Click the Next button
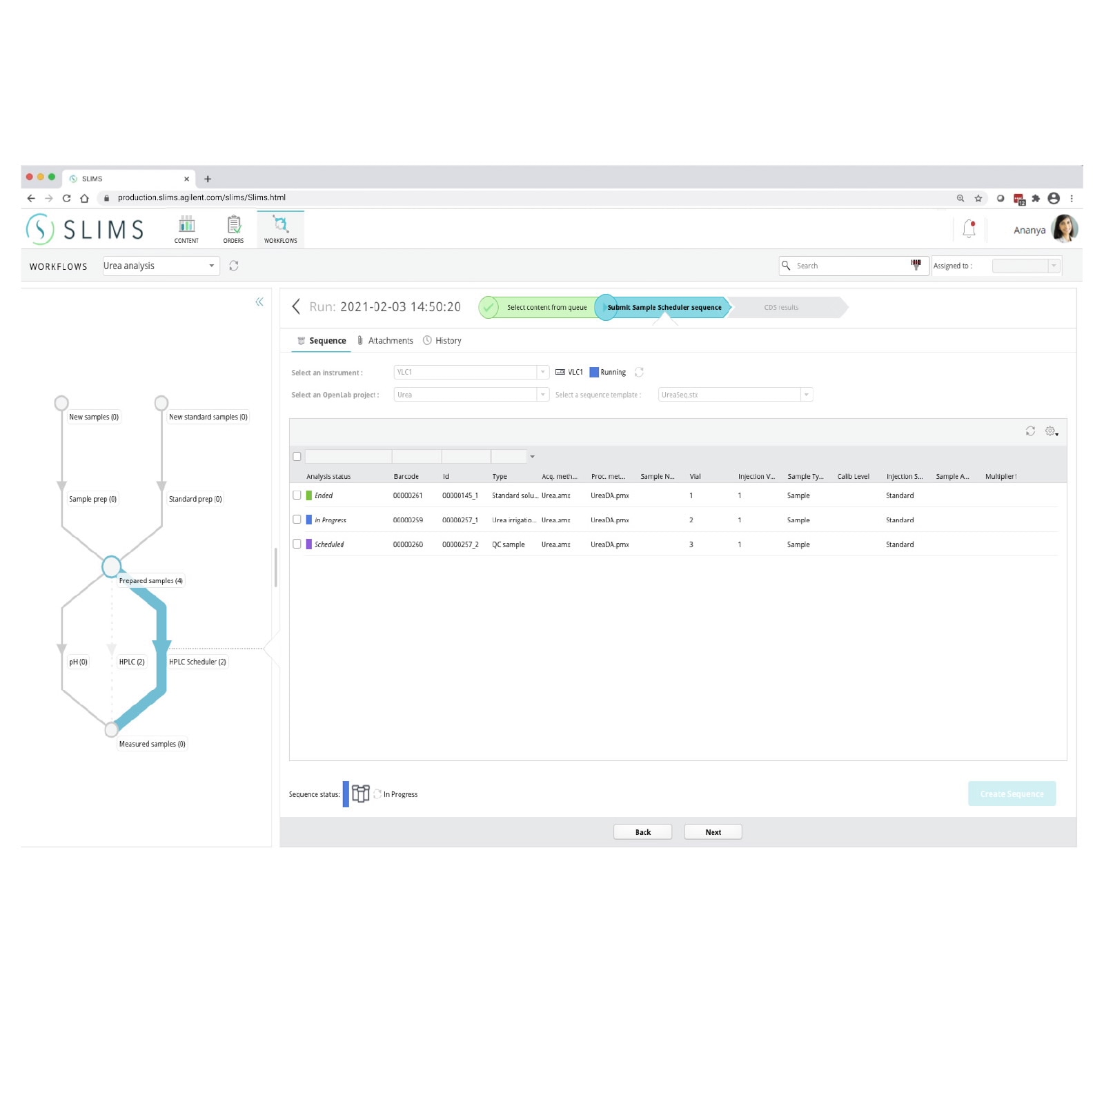 (x=713, y=832)
